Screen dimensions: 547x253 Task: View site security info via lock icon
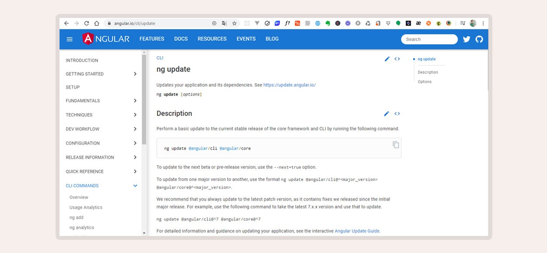click(109, 23)
